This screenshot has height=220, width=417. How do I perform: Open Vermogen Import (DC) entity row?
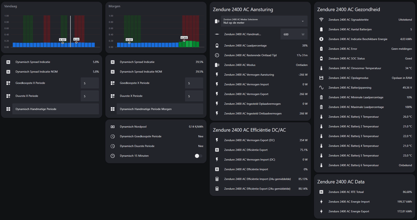click(260, 160)
